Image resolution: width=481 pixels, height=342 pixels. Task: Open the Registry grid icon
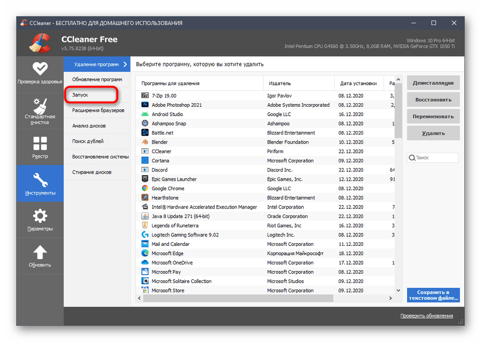point(40,143)
